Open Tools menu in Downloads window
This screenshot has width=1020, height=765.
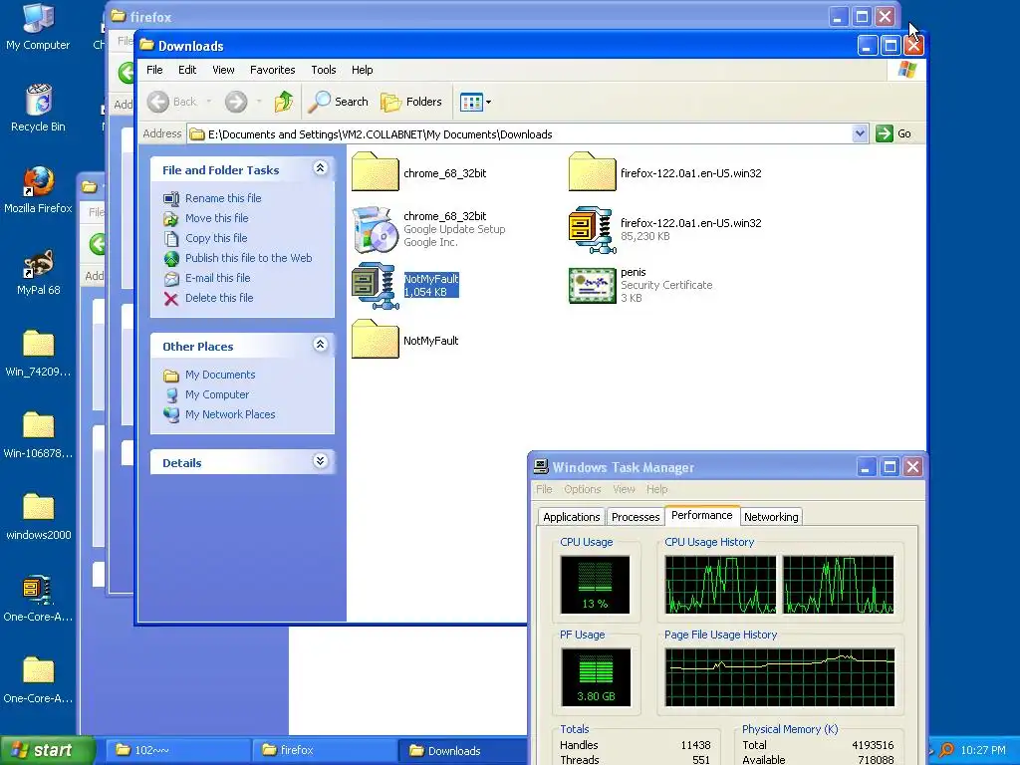coord(324,70)
